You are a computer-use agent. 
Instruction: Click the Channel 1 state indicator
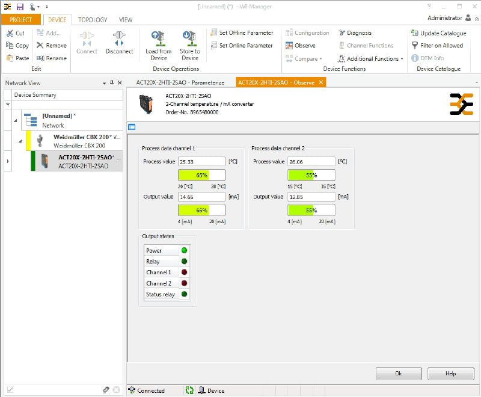coord(184,272)
